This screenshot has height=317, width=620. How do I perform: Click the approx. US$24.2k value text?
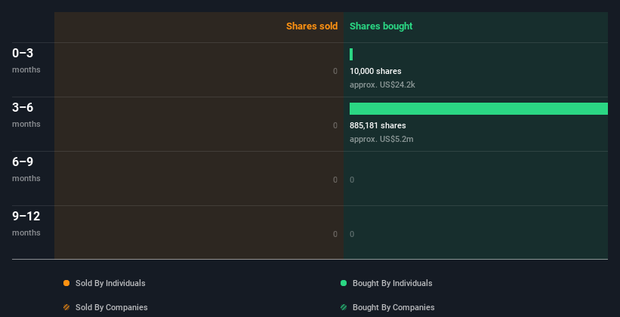point(382,85)
